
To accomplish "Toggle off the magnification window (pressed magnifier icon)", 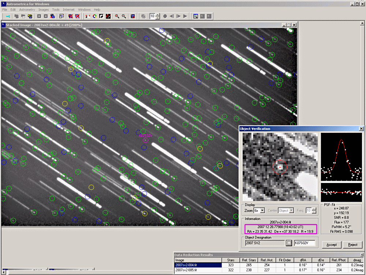I will tap(196, 16).
